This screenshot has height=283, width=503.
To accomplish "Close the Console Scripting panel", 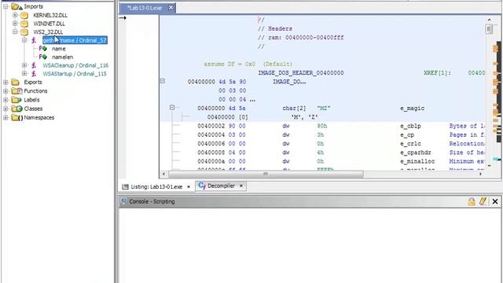I will 495,201.
